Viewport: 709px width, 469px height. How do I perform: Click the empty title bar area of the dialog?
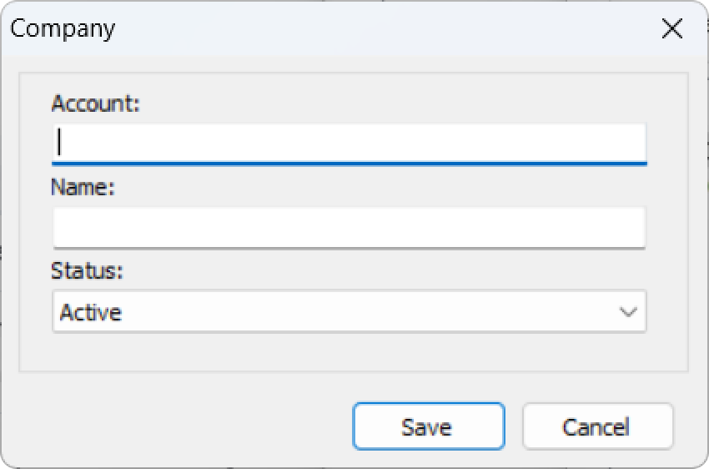pyautogui.click(x=375, y=28)
